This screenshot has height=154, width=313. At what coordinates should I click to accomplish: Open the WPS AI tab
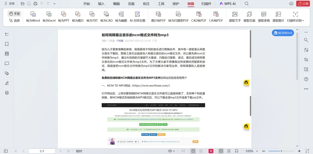(x=228, y=3)
